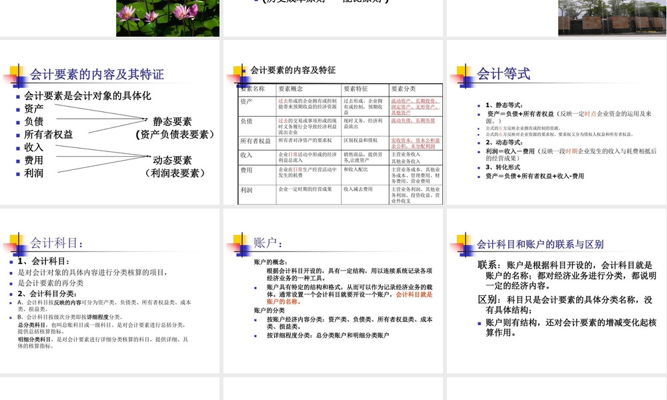667x400 pixels.
Task: Click the slide title 账户:
Action: (x=268, y=243)
